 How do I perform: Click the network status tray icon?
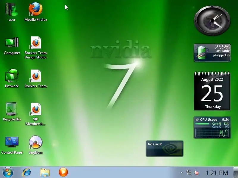point(189,173)
